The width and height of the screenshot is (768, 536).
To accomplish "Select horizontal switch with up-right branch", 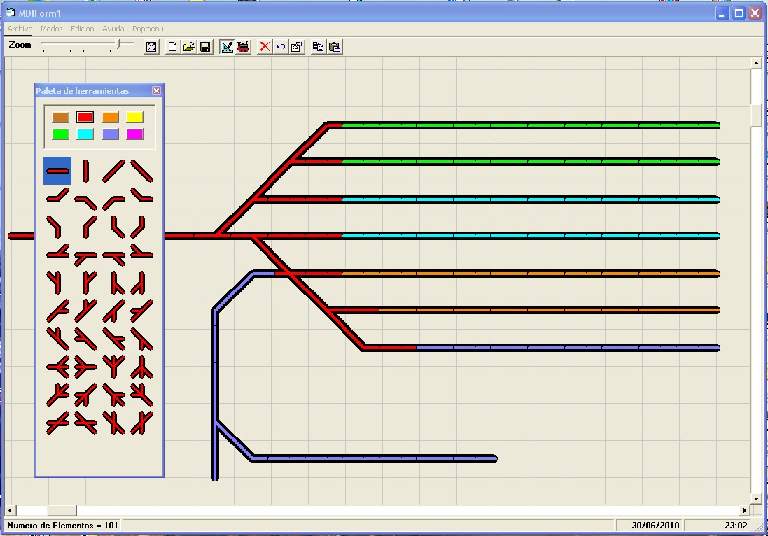I will 57,252.
